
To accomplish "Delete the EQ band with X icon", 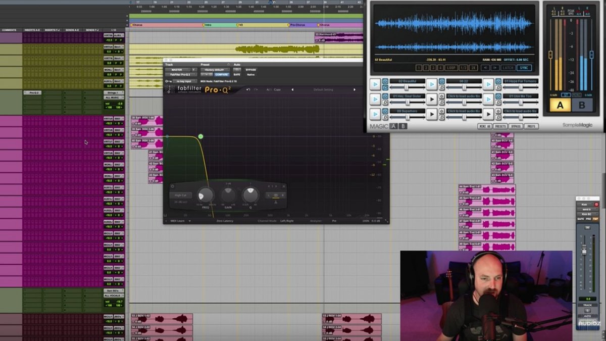I will 284,186.
